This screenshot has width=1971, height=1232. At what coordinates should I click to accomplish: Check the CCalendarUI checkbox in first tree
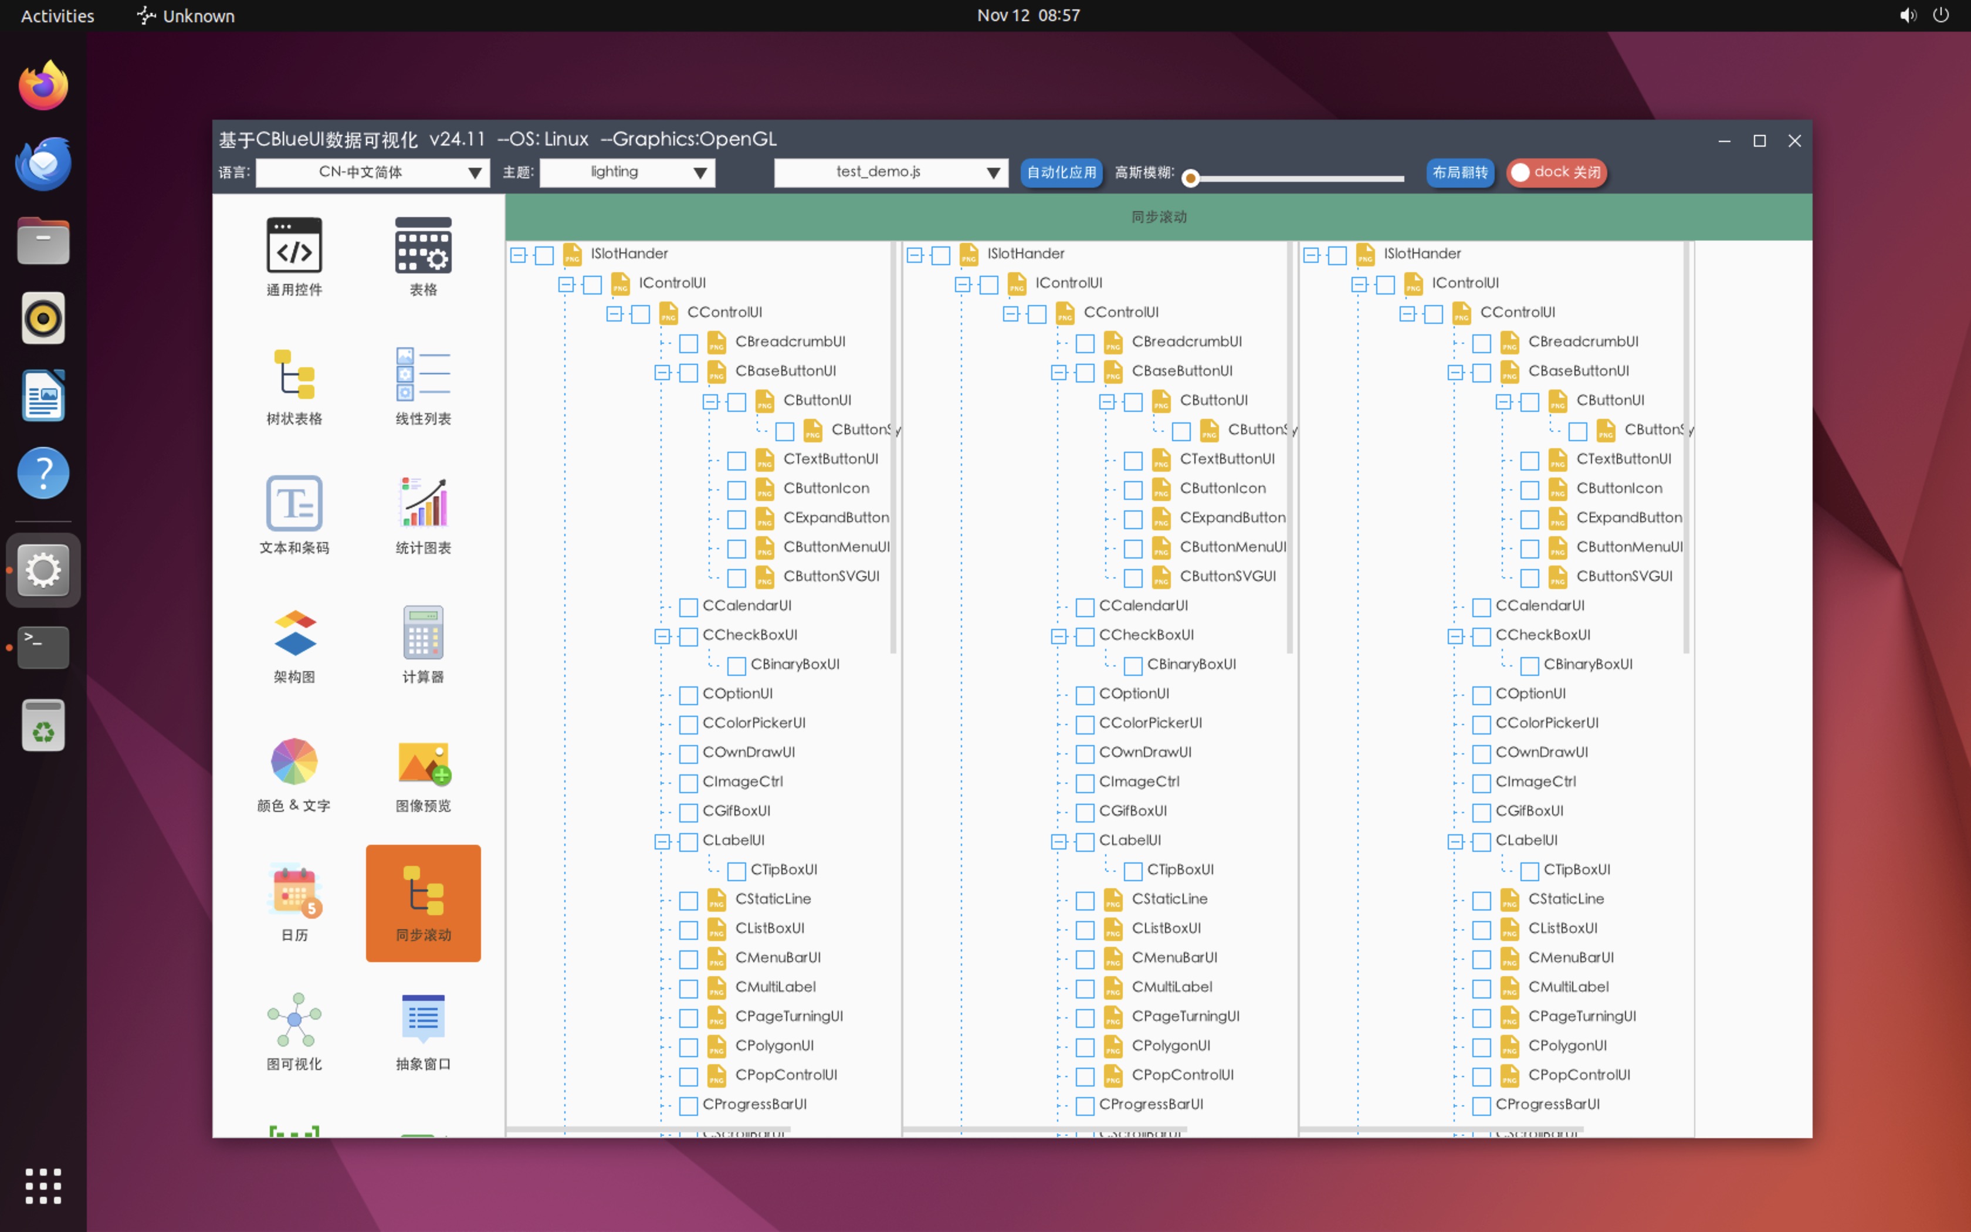688,607
